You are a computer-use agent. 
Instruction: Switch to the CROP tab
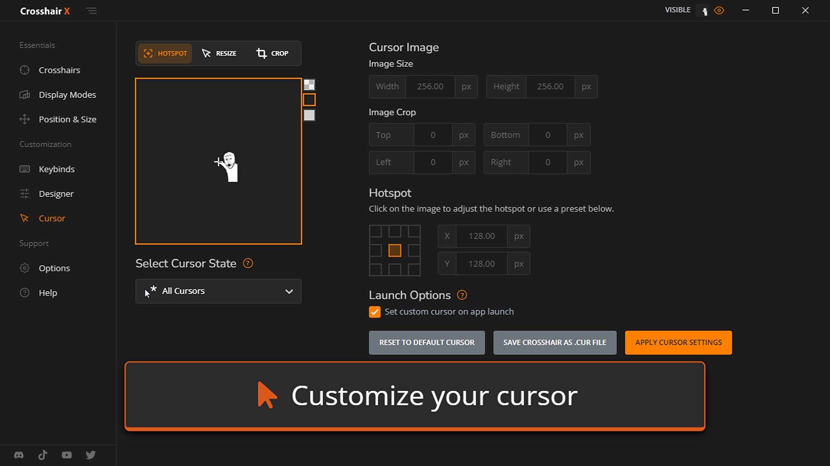[x=272, y=53]
